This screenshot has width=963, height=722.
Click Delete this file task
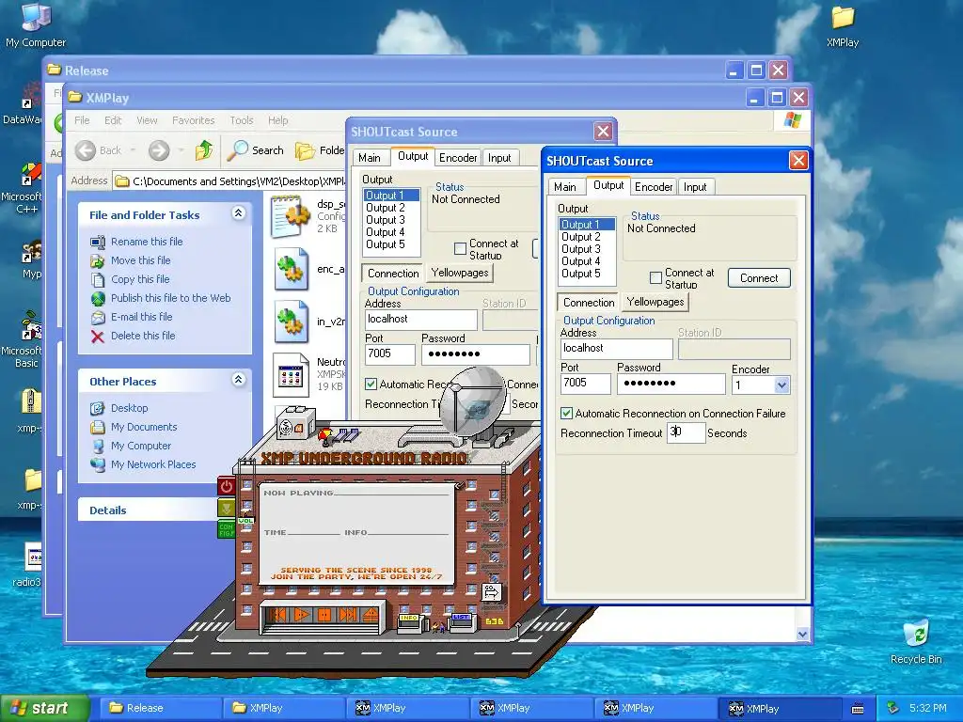143,336
